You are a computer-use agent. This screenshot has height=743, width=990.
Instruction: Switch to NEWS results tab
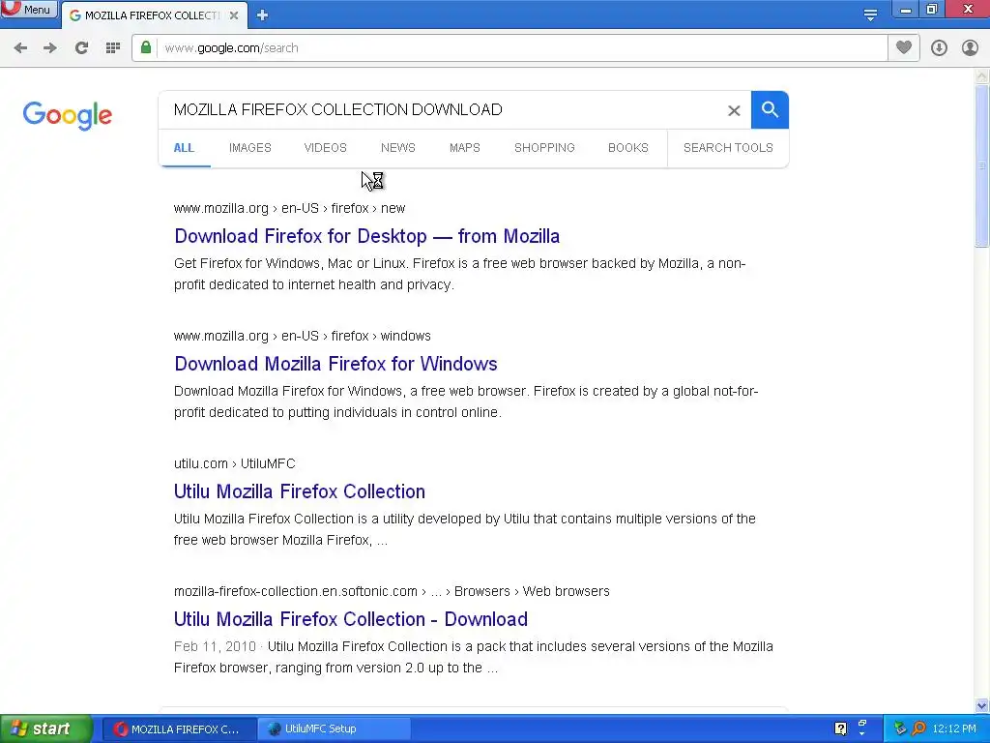coord(397,148)
